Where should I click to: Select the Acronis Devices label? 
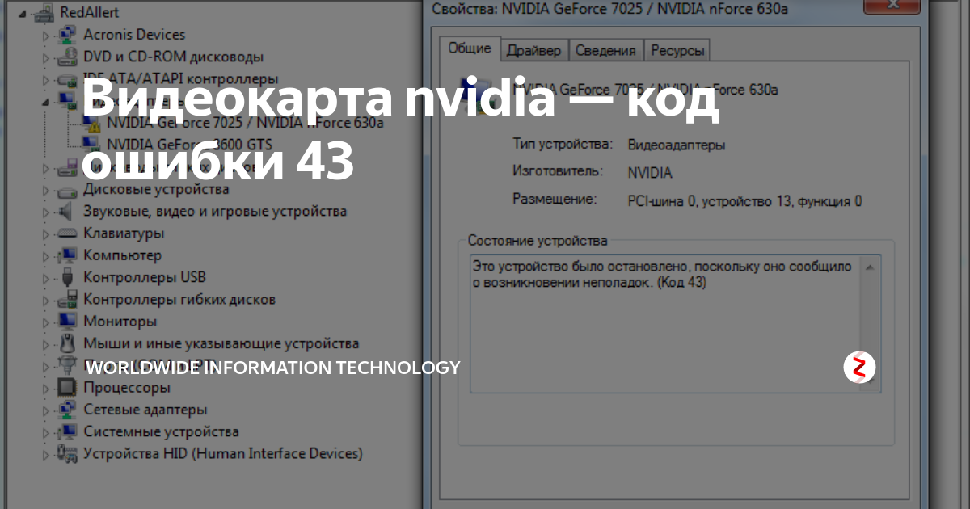[x=134, y=35]
